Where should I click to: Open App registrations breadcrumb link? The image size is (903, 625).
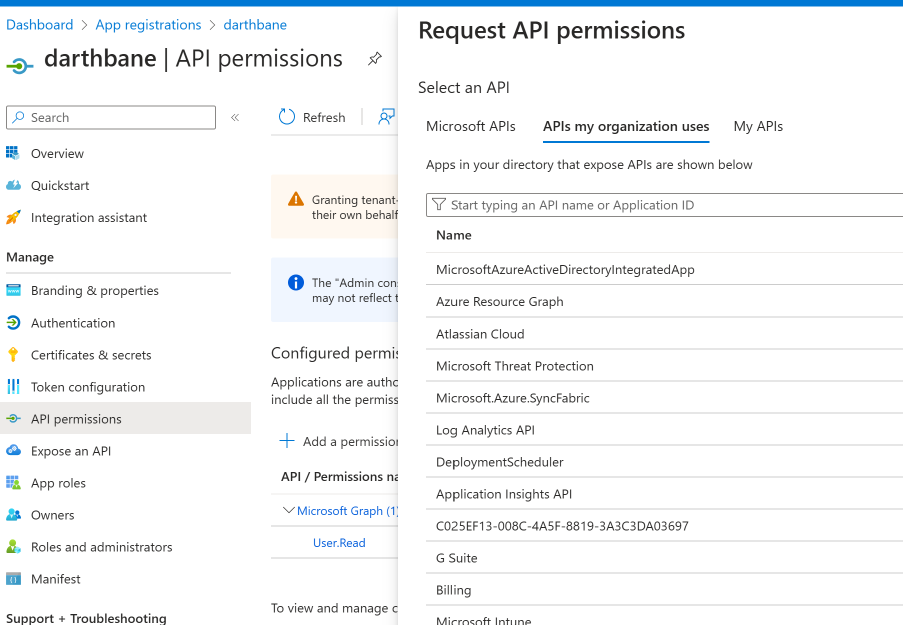click(148, 24)
